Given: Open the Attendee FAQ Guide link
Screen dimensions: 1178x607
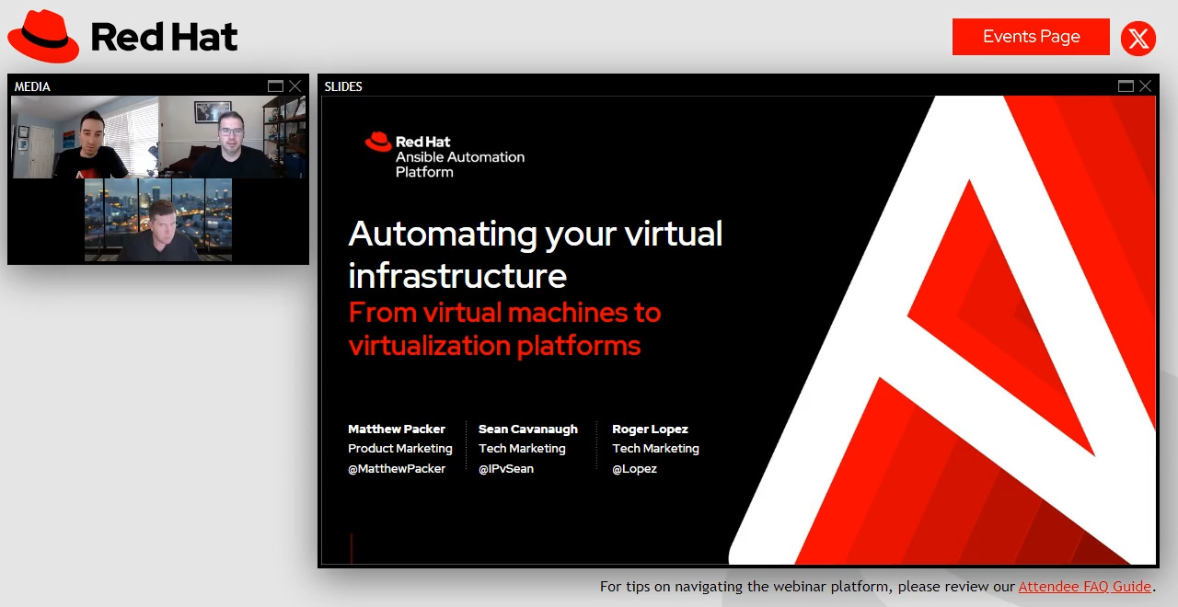Looking at the screenshot, I should point(1084,586).
